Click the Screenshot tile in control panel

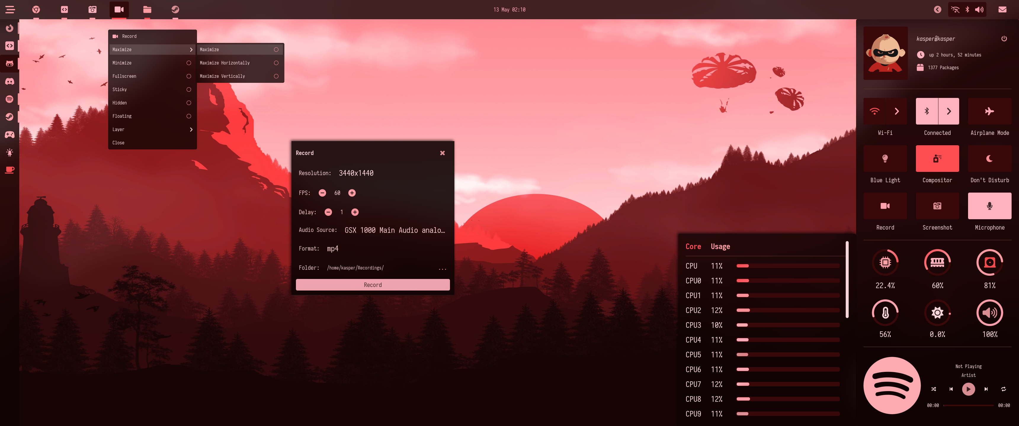coord(937,206)
